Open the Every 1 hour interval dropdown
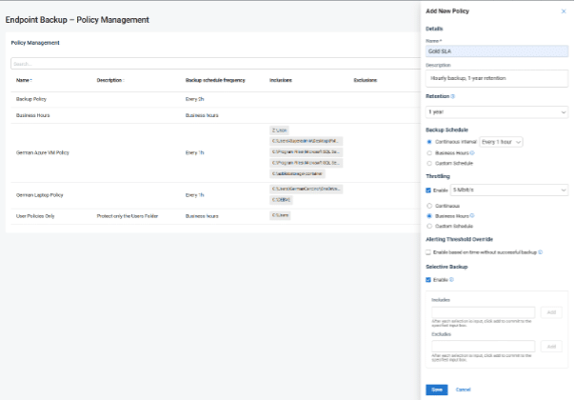This screenshot has width=575, height=400. point(501,142)
